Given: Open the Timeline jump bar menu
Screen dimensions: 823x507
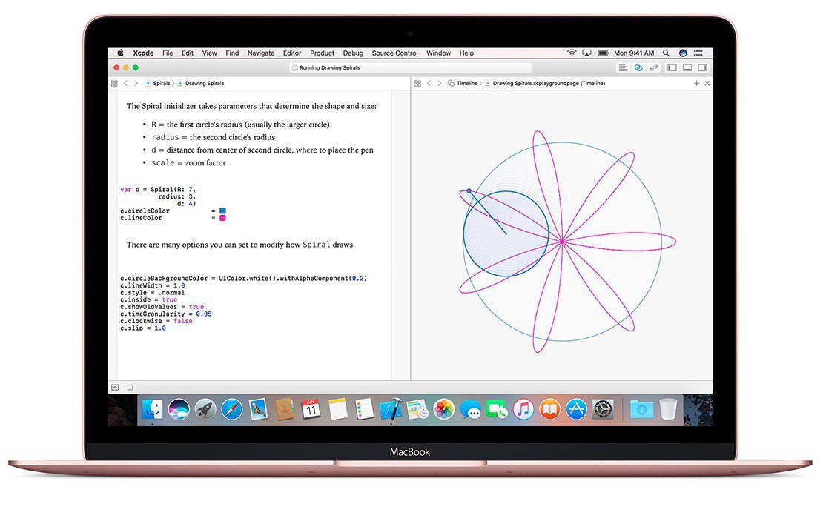Looking at the screenshot, I should [x=463, y=84].
